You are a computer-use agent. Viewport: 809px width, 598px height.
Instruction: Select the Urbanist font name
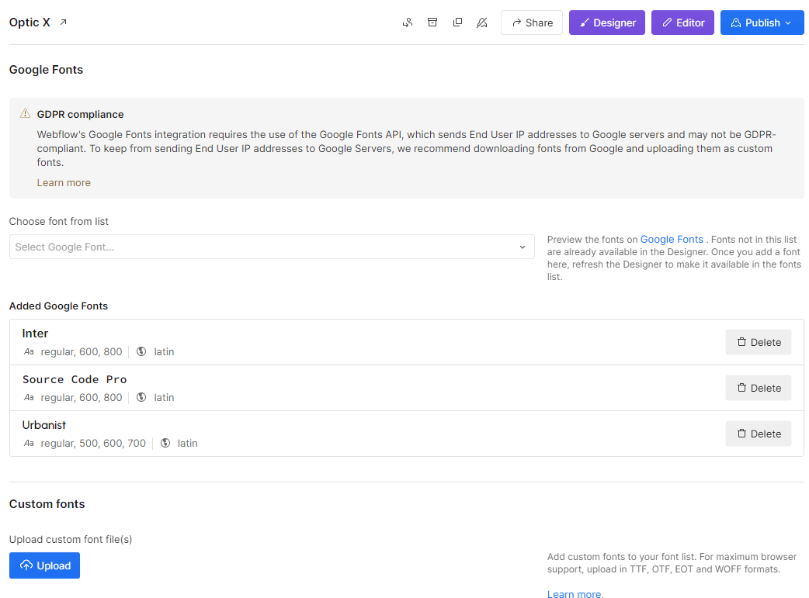click(43, 425)
